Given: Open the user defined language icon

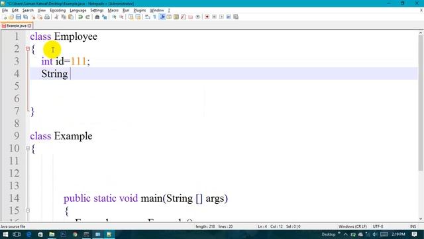Looking at the screenshot, I should pos(170,17).
